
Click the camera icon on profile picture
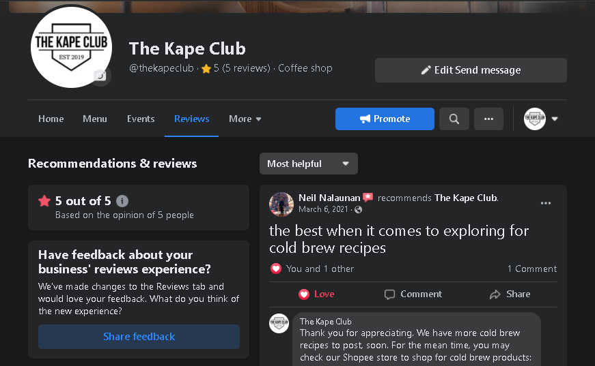[x=100, y=76]
